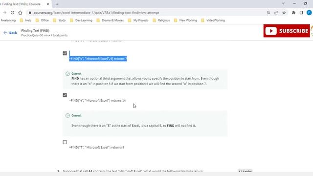This screenshot has width=313, height=176.
Task: Click the text =FIND("T", "Microsoft Excel") returns 9
Action: point(97,147)
